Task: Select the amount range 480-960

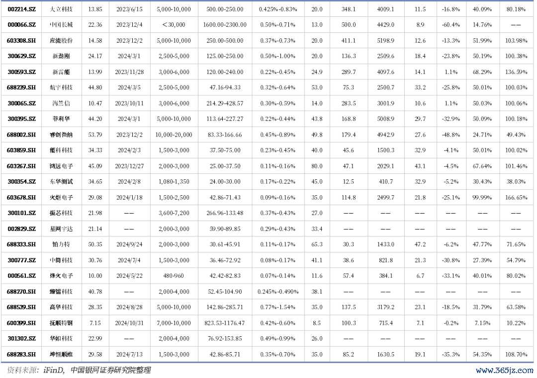Action: click(x=174, y=276)
